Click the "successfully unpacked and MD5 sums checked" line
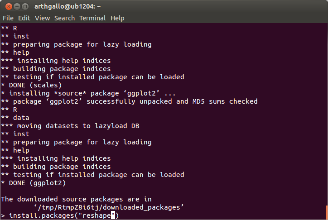This screenshot has width=328, height=220. pos(129,101)
